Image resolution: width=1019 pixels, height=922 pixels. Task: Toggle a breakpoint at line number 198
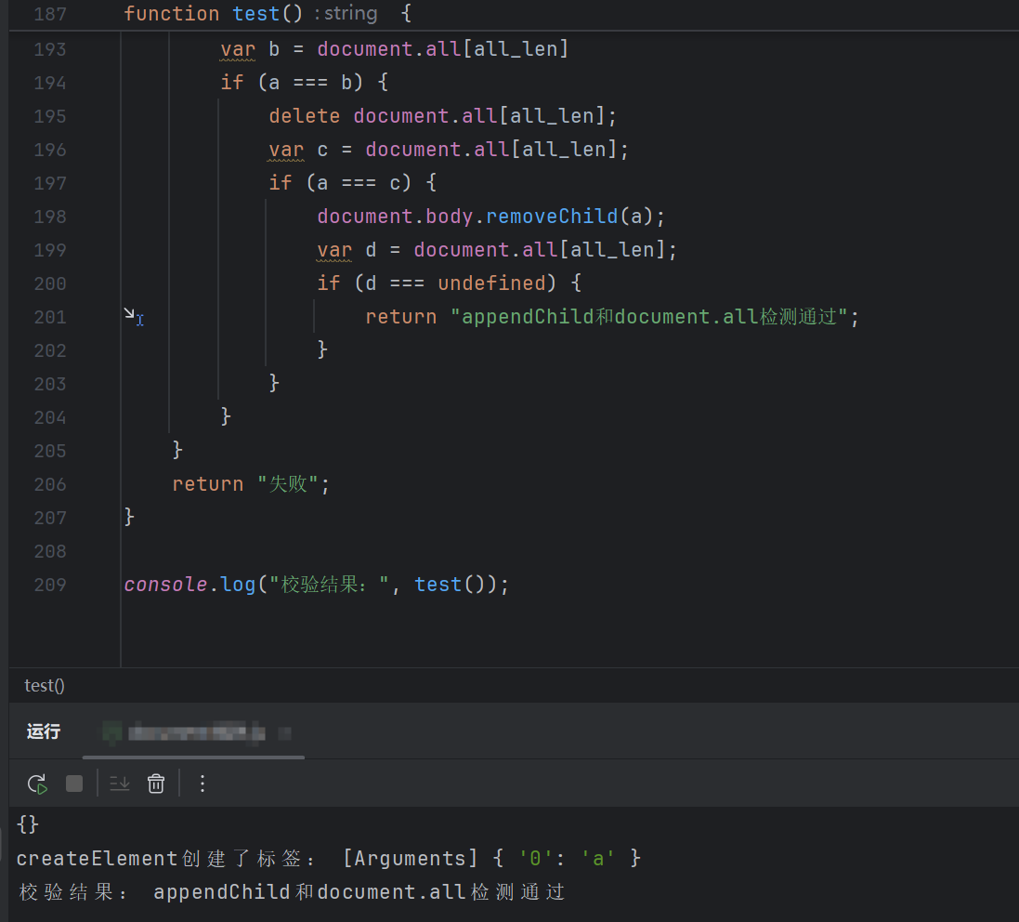click(x=50, y=217)
